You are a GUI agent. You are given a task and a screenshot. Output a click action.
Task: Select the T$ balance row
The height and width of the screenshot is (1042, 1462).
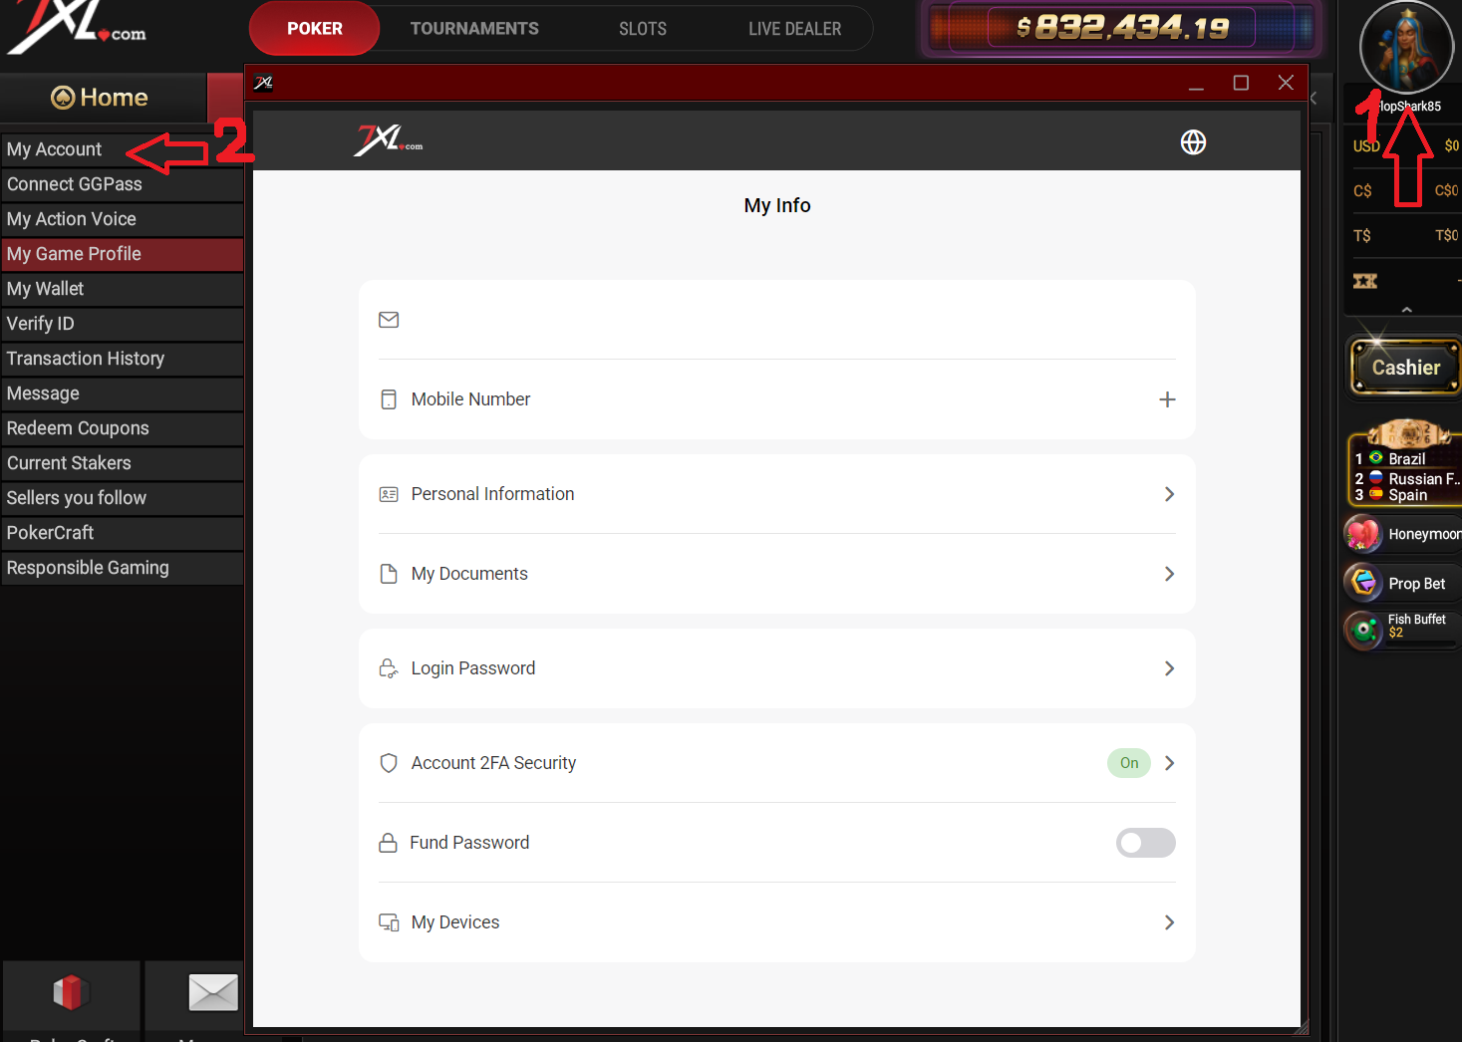pos(1405,235)
